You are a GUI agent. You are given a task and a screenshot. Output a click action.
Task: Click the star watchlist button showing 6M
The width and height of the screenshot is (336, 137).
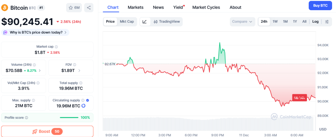point(74,7)
